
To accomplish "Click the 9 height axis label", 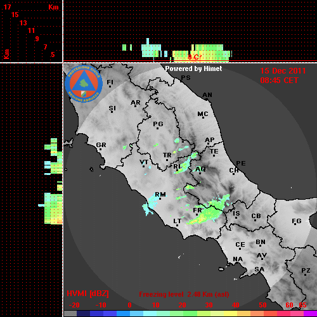I will (37, 39).
